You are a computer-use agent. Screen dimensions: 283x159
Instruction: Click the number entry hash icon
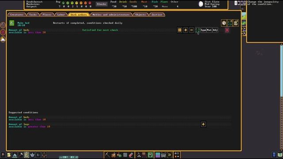click(180, 30)
